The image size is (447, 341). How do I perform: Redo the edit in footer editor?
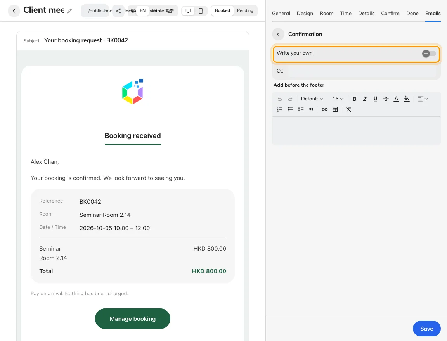pos(290,99)
